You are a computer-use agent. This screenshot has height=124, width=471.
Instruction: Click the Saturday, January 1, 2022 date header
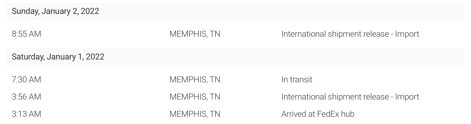[58, 57]
